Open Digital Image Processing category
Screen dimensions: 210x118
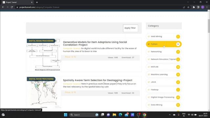pos(164,97)
